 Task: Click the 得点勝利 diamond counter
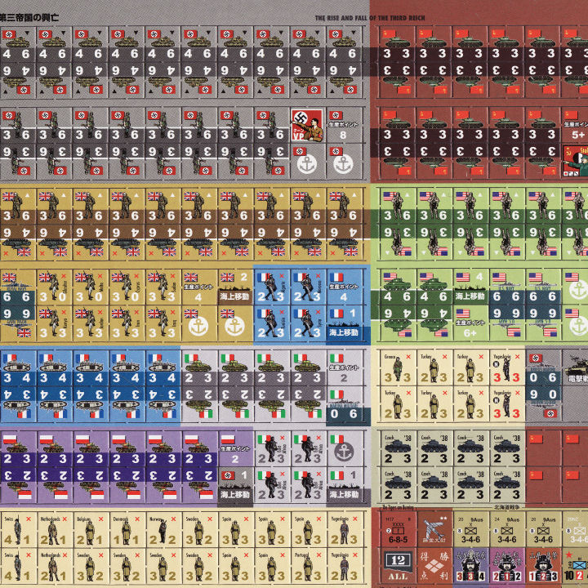tap(434, 567)
